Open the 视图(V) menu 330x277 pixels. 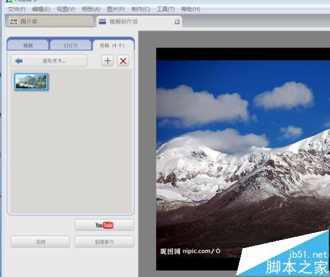pos(66,9)
